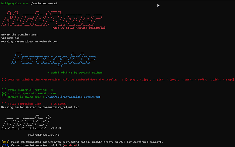235x147 pixels.
Task: Click the NucleiFuzzer ASCII art banner
Action: pyautogui.click(x=52, y=18)
